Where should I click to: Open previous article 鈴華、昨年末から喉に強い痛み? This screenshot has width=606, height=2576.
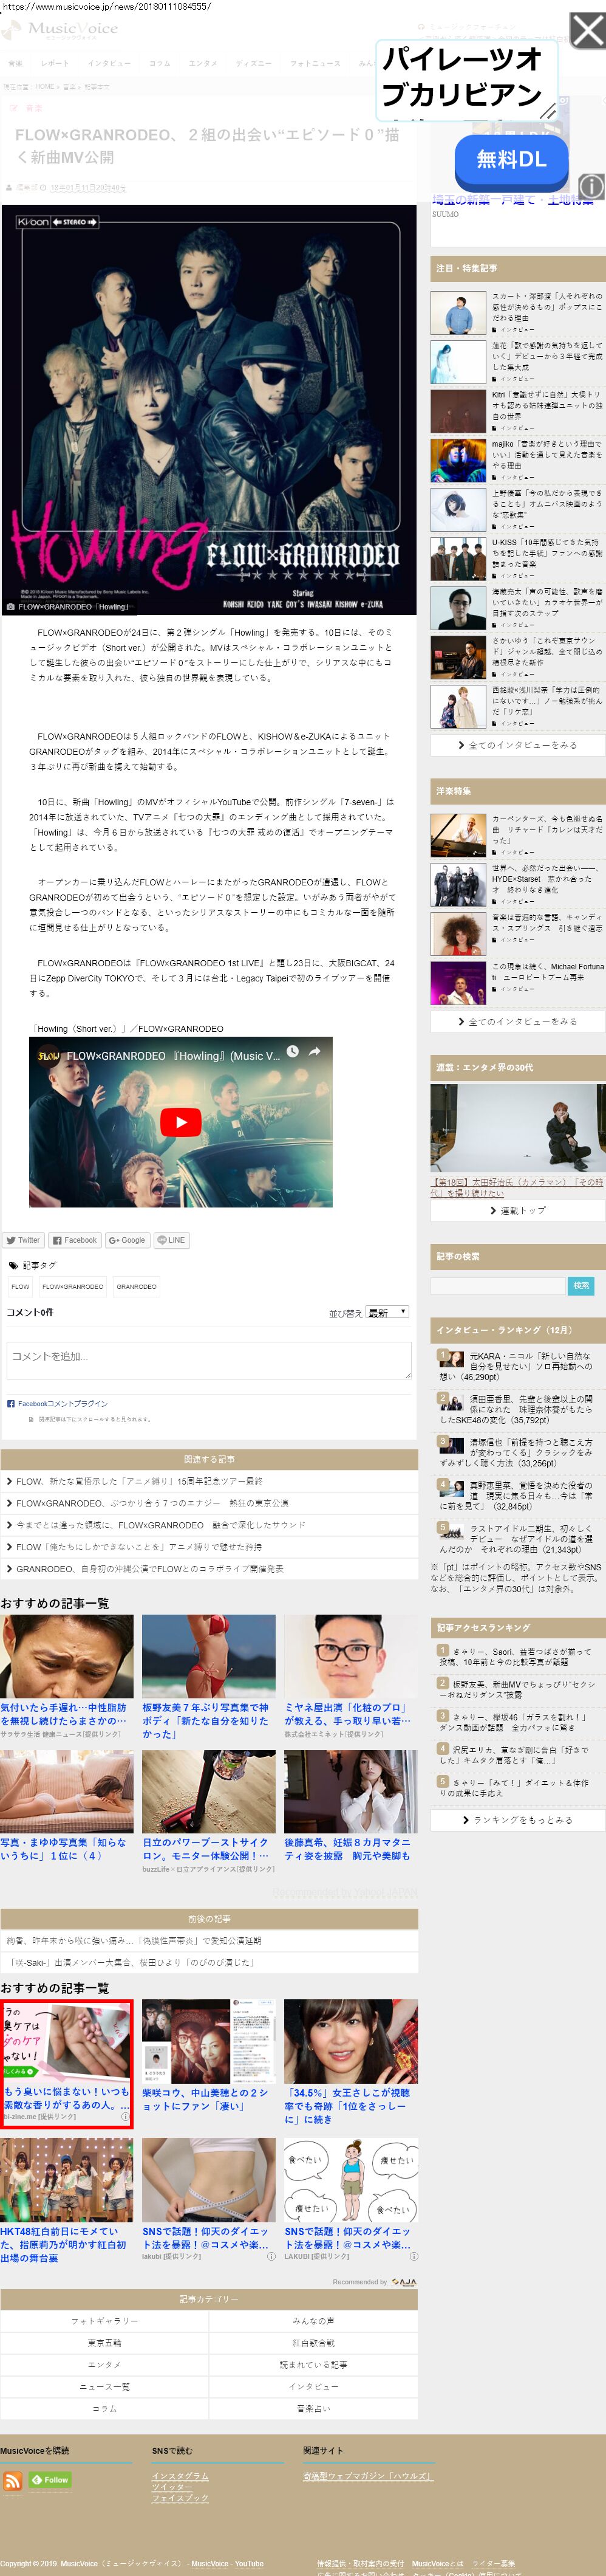209,1940
